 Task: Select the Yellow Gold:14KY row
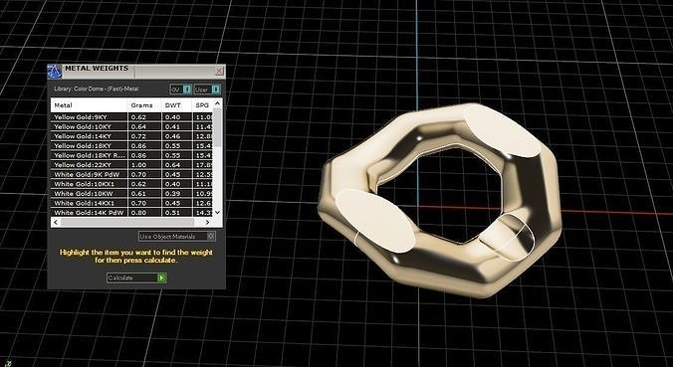coord(131,136)
